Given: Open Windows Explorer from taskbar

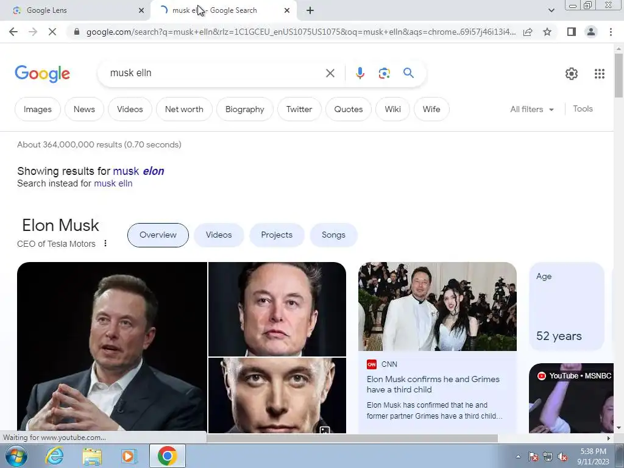Looking at the screenshot, I should 92,456.
